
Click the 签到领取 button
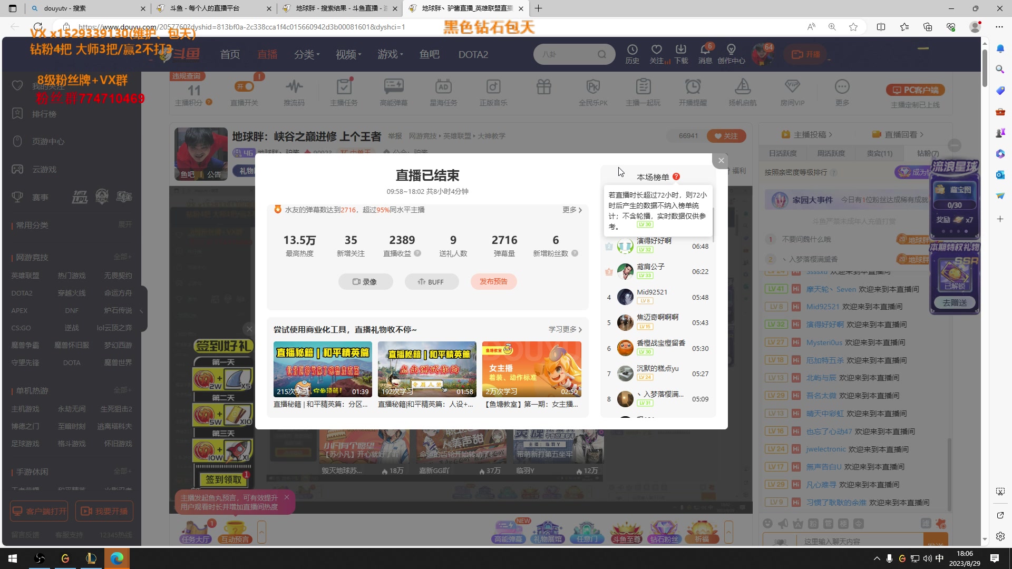click(223, 479)
